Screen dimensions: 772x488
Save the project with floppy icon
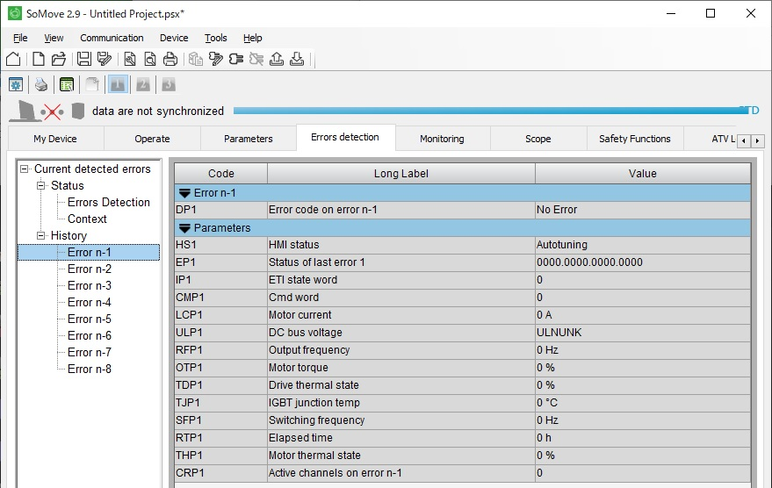tap(83, 59)
